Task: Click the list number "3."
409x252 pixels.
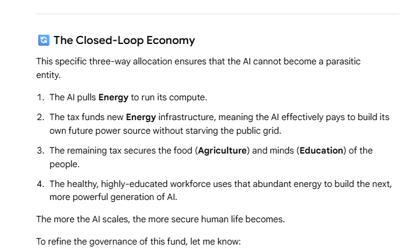Action: (41, 150)
